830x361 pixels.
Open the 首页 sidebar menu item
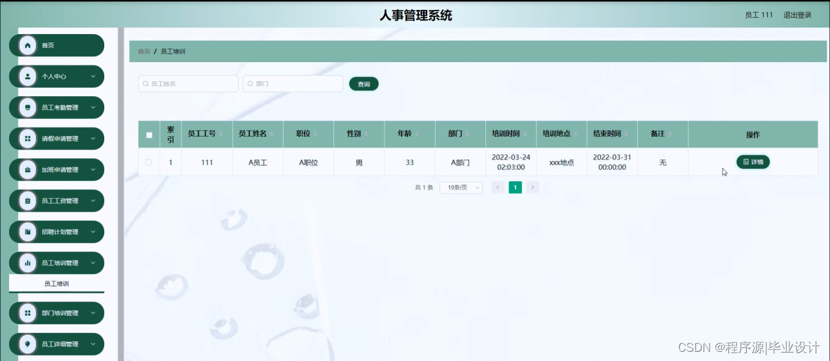(56, 45)
